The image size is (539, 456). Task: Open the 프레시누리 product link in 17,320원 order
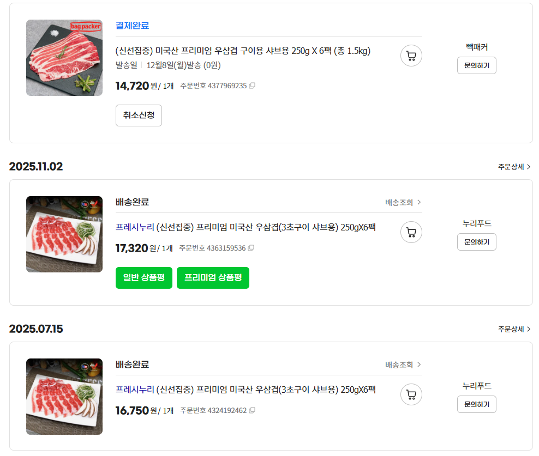[x=245, y=227]
